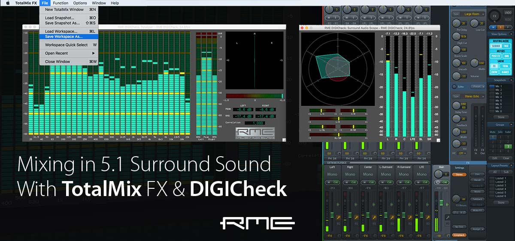Viewport: 515px width, 241px height.
Task: Click the Loopback button
Action: click(x=460, y=235)
